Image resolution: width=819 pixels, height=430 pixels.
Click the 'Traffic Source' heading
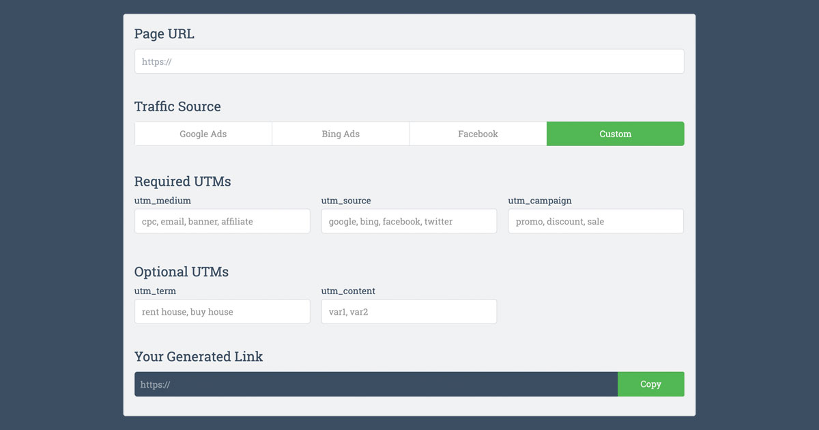tap(177, 106)
